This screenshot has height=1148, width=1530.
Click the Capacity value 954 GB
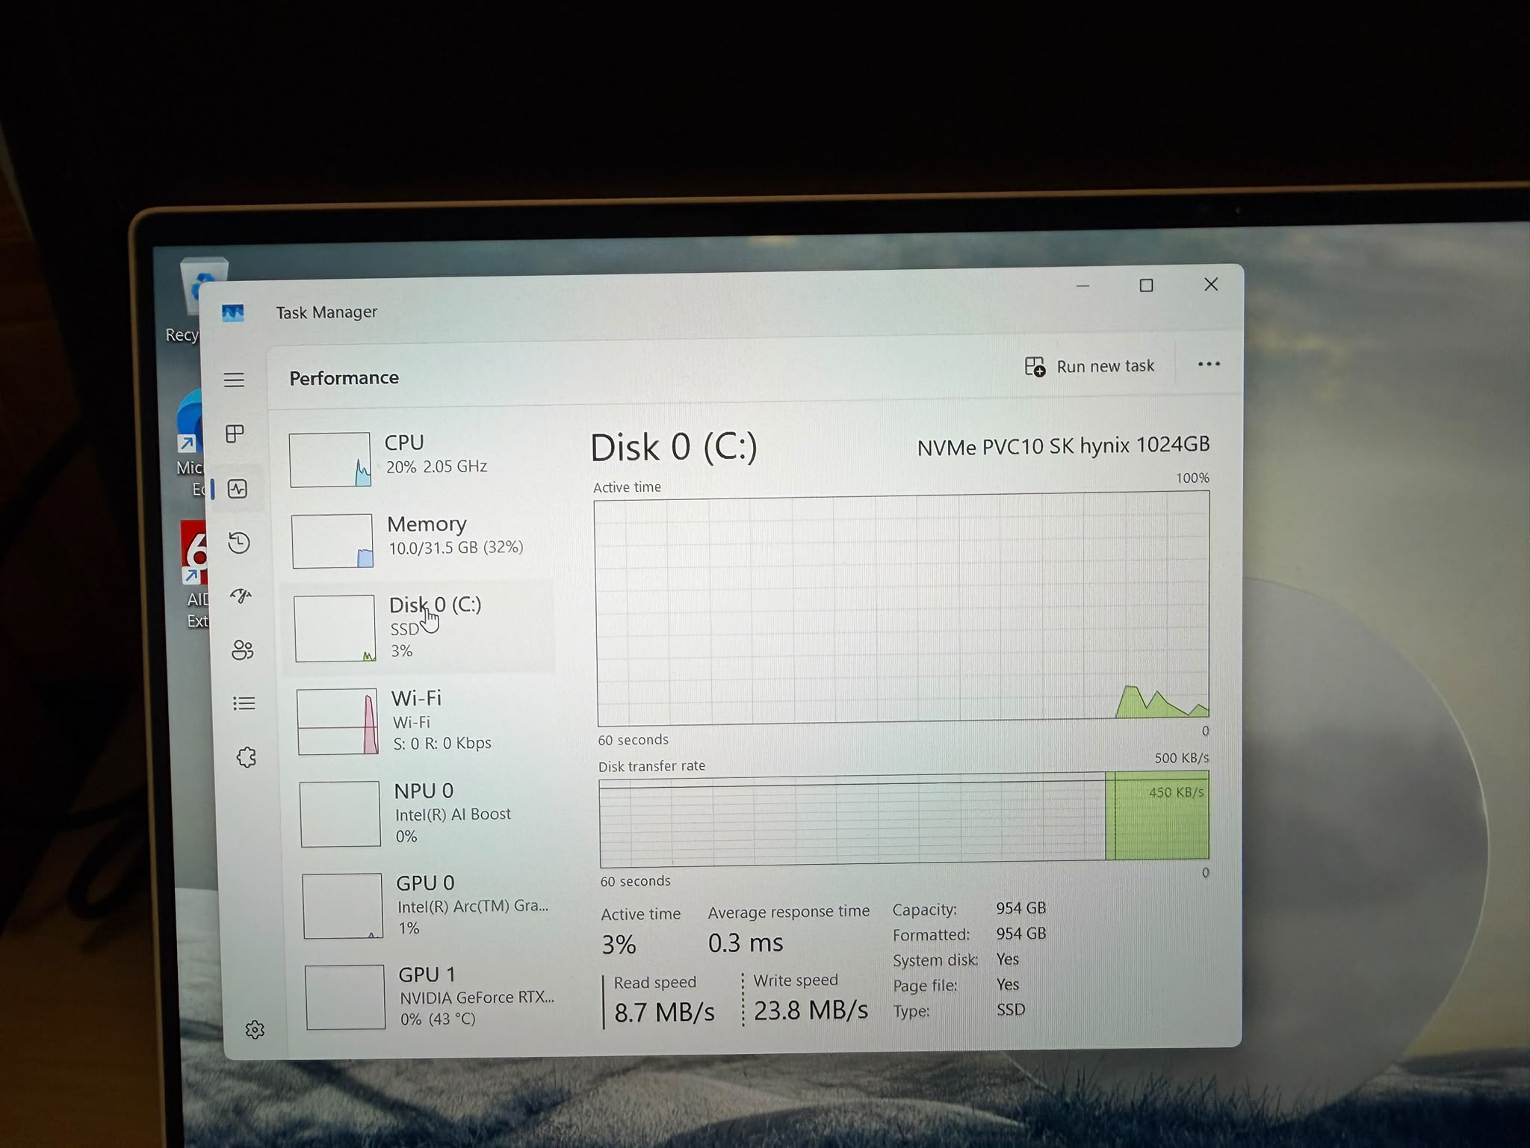(1021, 908)
